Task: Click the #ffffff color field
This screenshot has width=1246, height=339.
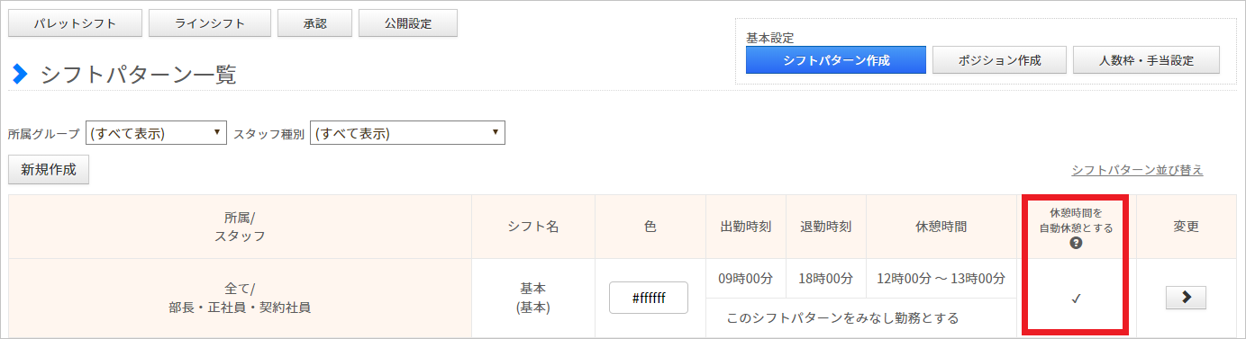Action: click(649, 298)
